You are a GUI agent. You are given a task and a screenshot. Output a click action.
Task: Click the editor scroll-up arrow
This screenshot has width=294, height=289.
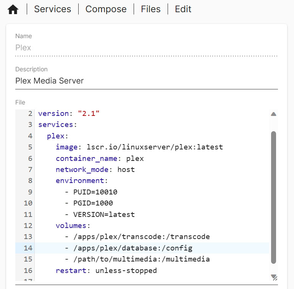click(x=273, y=114)
